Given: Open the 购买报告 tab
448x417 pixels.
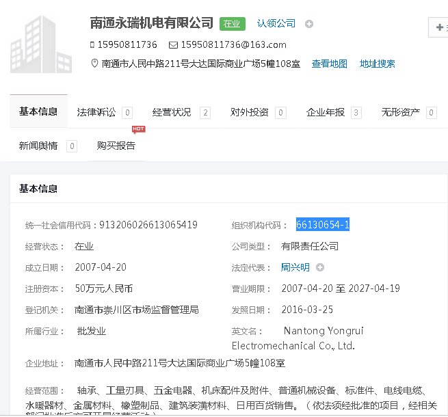Looking at the screenshot, I should [x=116, y=146].
